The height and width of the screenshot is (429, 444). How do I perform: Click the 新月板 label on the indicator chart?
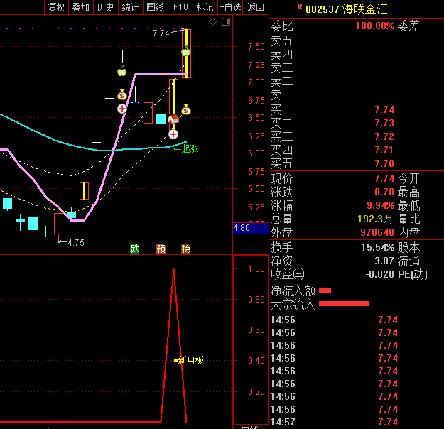pos(190,360)
